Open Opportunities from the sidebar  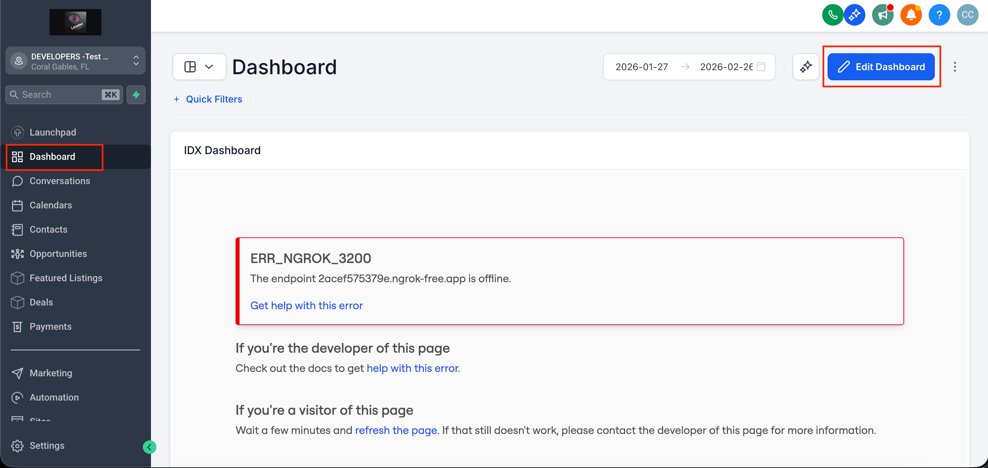[58, 254]
